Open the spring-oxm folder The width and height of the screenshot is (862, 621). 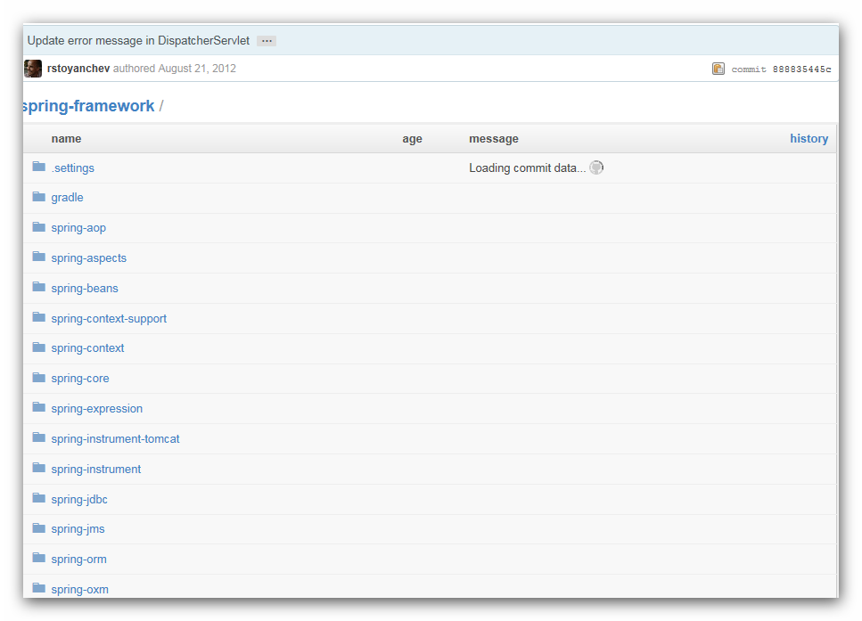[x=79, y=590]
